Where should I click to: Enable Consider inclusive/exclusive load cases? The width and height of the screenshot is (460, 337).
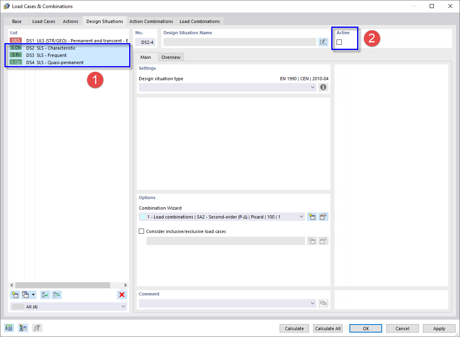point(141,231)
